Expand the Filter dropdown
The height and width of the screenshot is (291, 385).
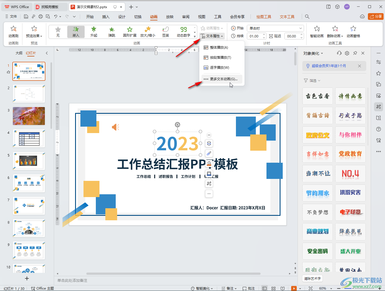[x=312, y=81]
